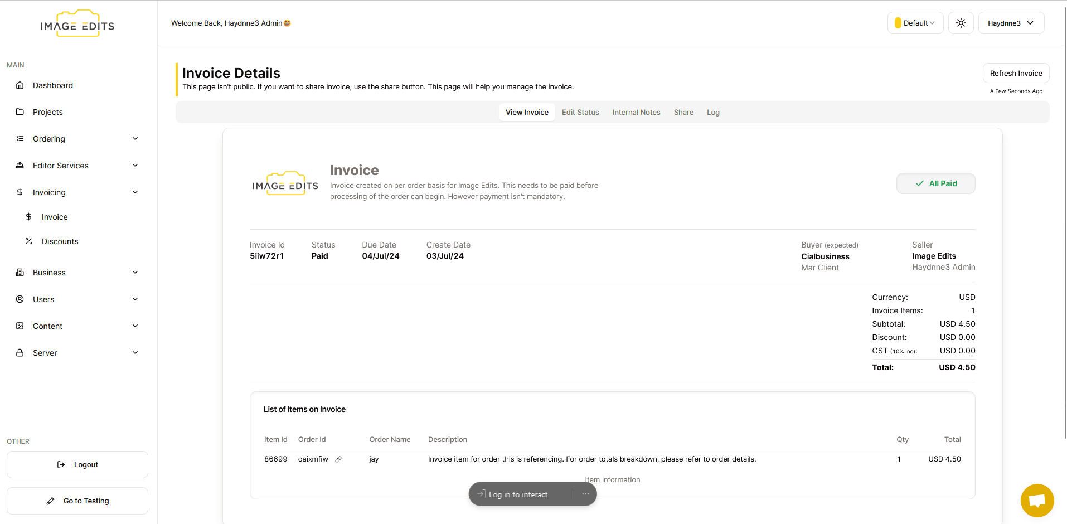The height and width of the screenshot is (524, 1067).
Task: Click the Log in to interact bar
Action: (x=517, y=494)
